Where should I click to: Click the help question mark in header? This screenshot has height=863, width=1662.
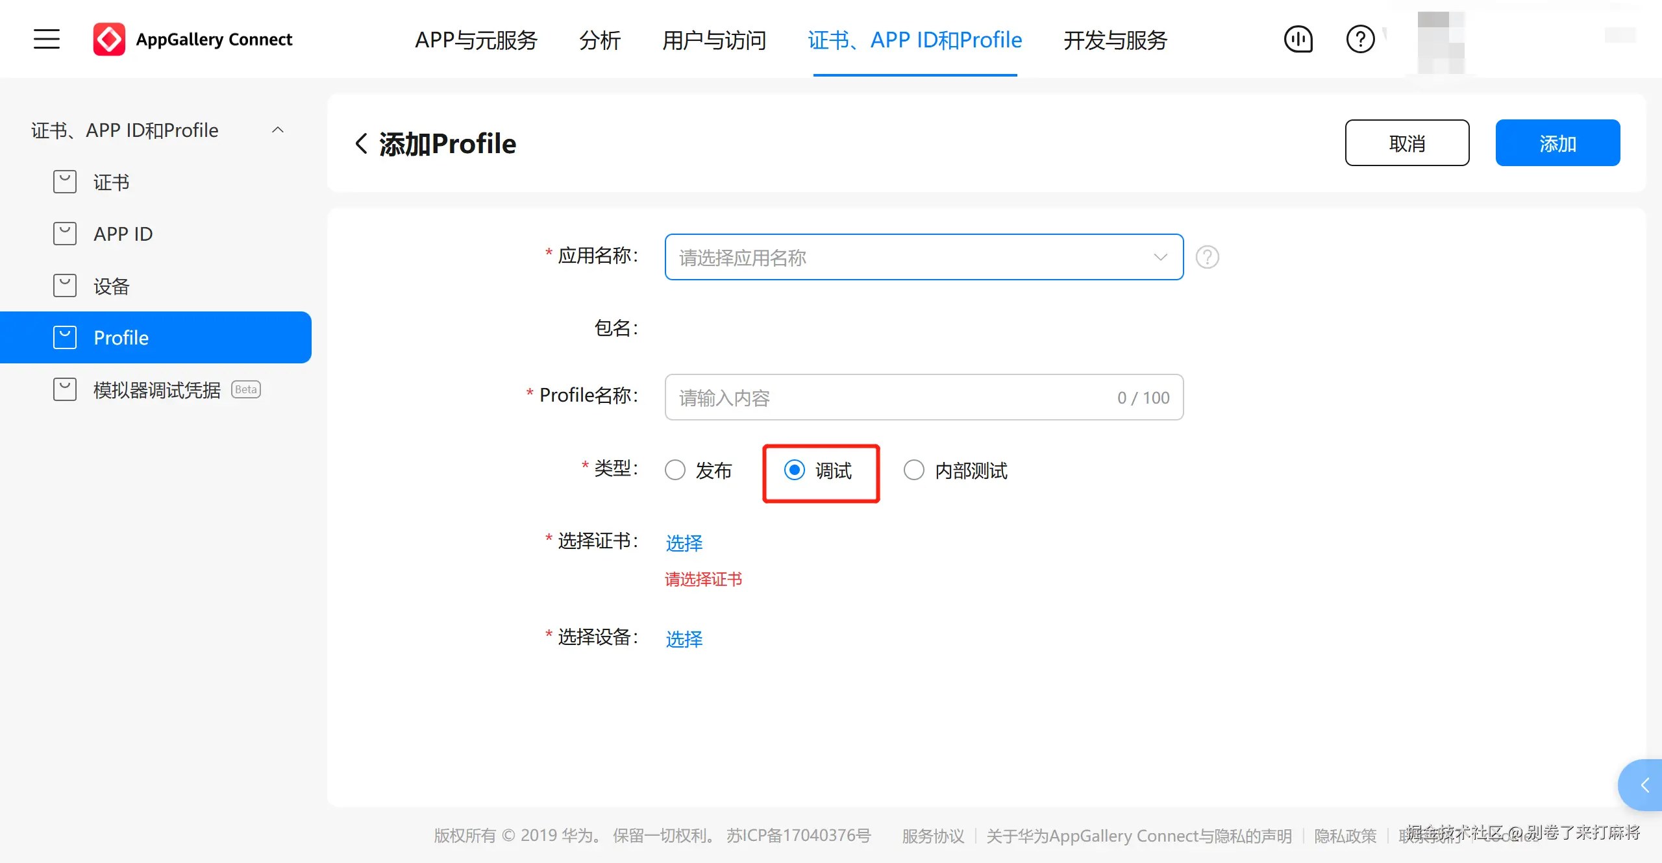coord(1360,40)
